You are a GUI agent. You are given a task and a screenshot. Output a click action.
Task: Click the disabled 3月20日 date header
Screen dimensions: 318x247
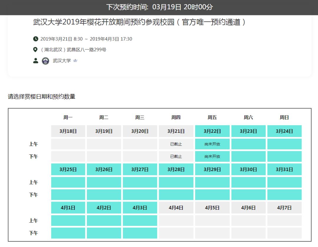tap(140, 131)
